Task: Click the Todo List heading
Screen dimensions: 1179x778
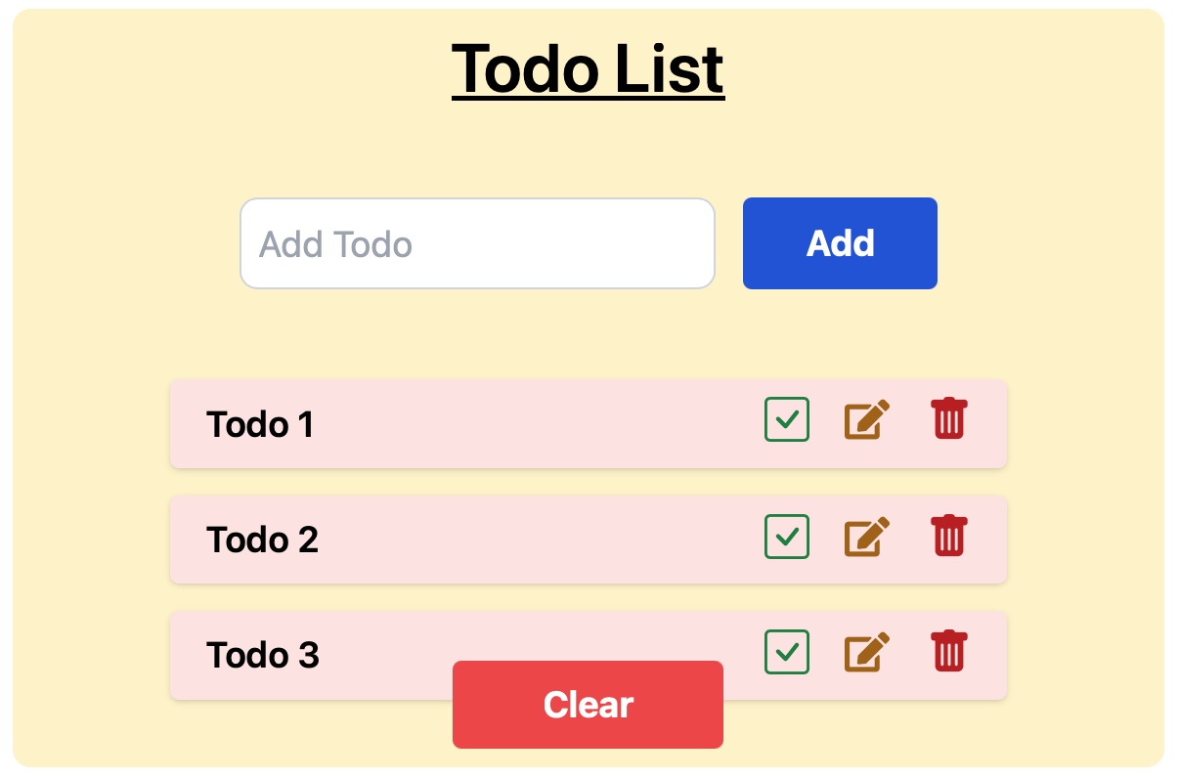Action: pos(588,68)
